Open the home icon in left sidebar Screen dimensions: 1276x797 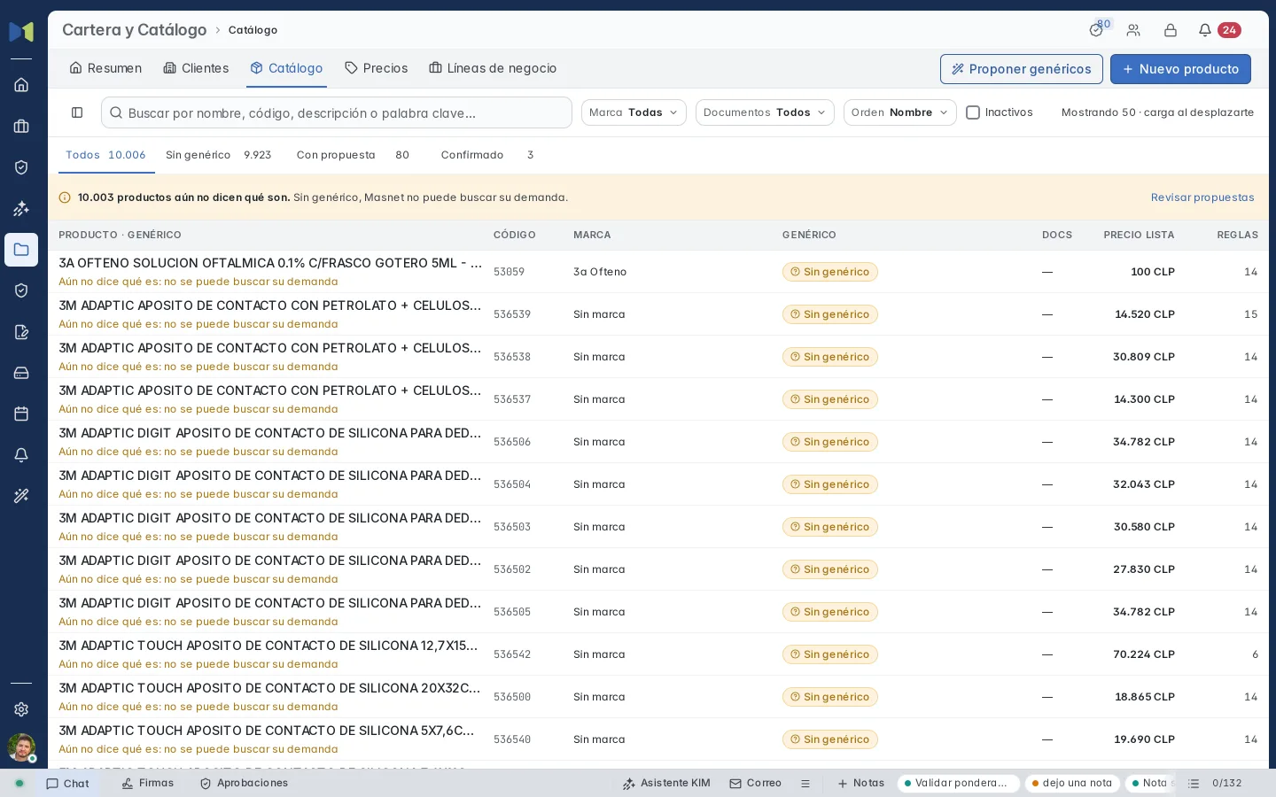pos(21,85)
